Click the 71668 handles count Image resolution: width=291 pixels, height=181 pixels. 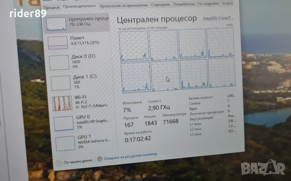[171, 122]
